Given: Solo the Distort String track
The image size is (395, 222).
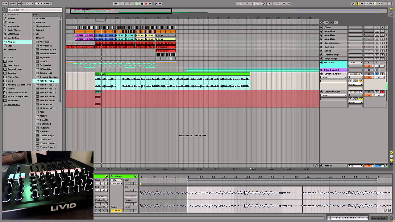Looking at the screenshot, I should 377,55.
